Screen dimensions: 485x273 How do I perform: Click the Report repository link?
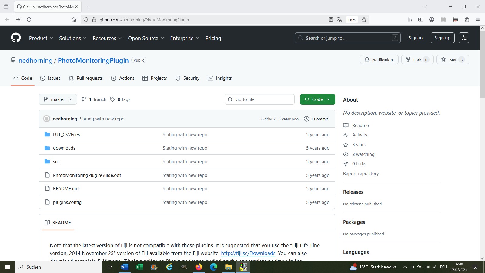click(x=361, y=174)
